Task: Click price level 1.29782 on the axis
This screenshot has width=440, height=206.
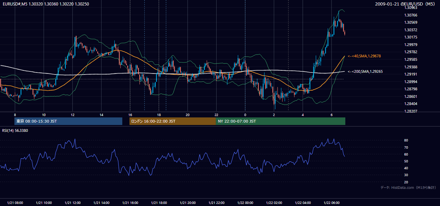Action: click(x=411, y=52)
